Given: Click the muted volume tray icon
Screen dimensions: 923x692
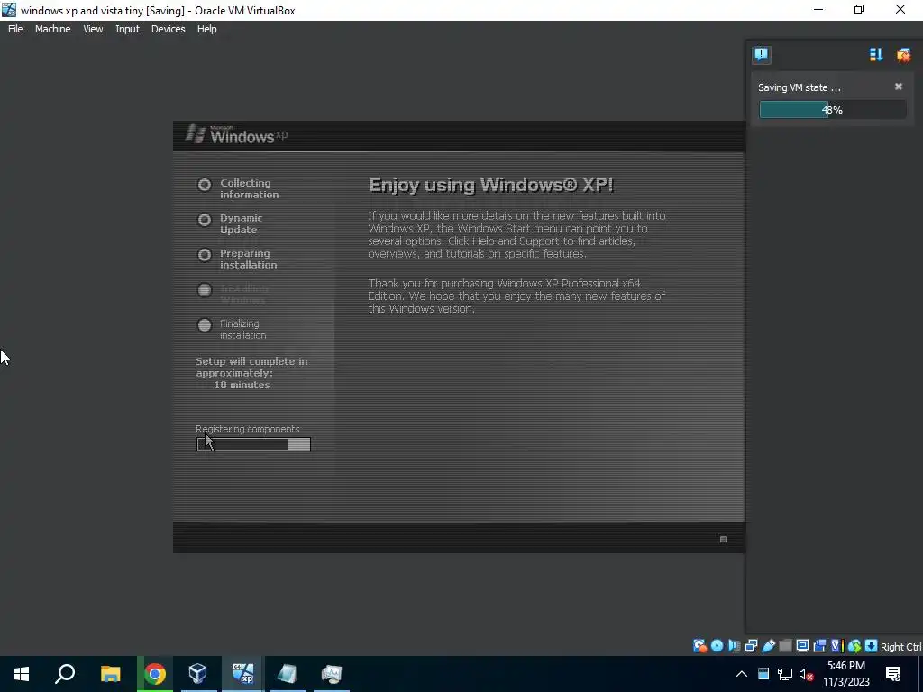Looking at the screenshot, I should pos(807,674).
